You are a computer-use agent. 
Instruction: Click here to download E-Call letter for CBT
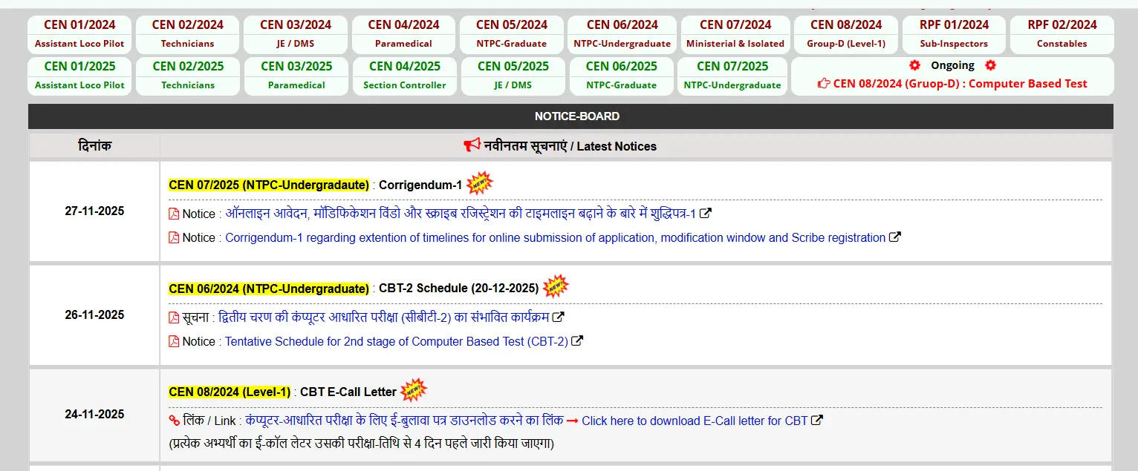[695, 421]
